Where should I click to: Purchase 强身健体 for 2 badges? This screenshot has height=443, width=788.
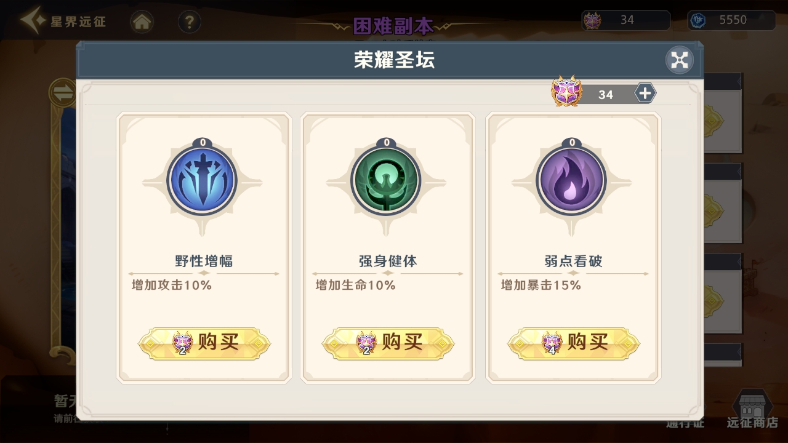pos(388,343)
